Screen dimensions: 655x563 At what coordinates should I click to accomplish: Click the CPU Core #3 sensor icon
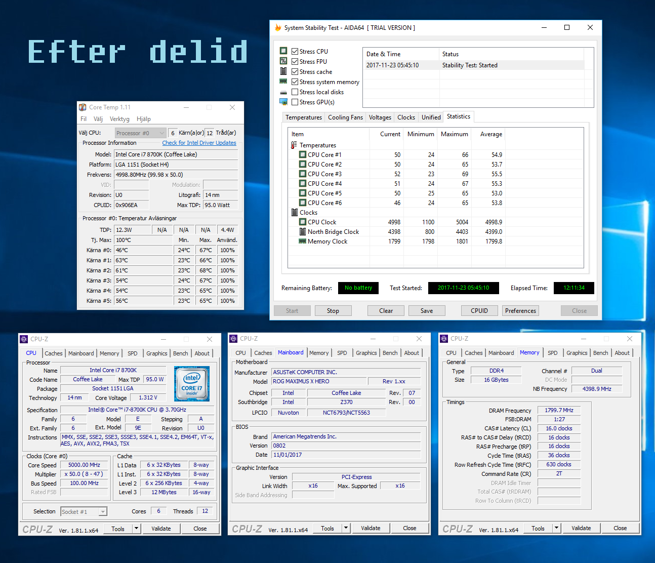303,174
